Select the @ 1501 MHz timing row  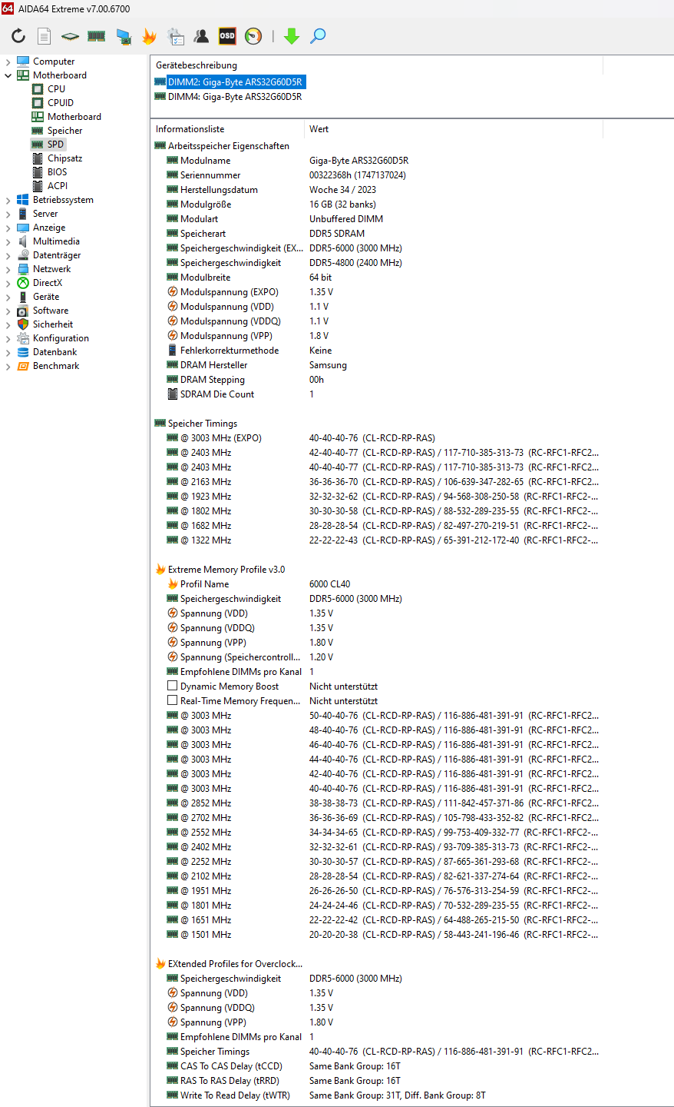click(x=376, y=935)
